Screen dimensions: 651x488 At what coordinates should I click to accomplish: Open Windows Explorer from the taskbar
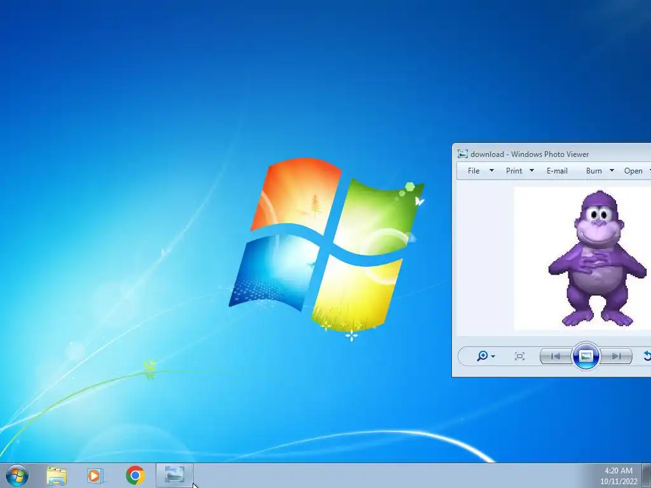[x=57, y=476]
